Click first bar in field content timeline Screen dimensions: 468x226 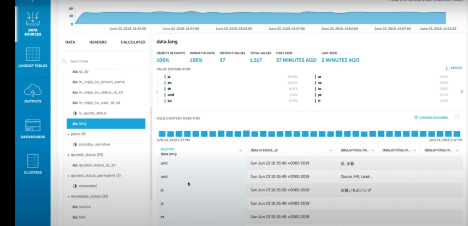point(162,134)
